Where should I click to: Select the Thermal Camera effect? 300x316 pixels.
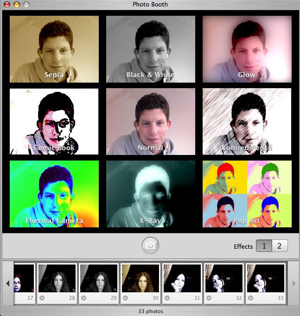coord(54,194)
